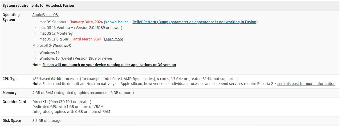Click the 8.5 GB of storage text
Image resolution: width=341 pixels, height=126 pixels.
47,121
